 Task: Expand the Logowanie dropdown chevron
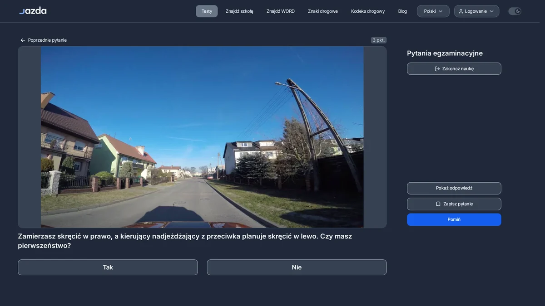[491, 11]
